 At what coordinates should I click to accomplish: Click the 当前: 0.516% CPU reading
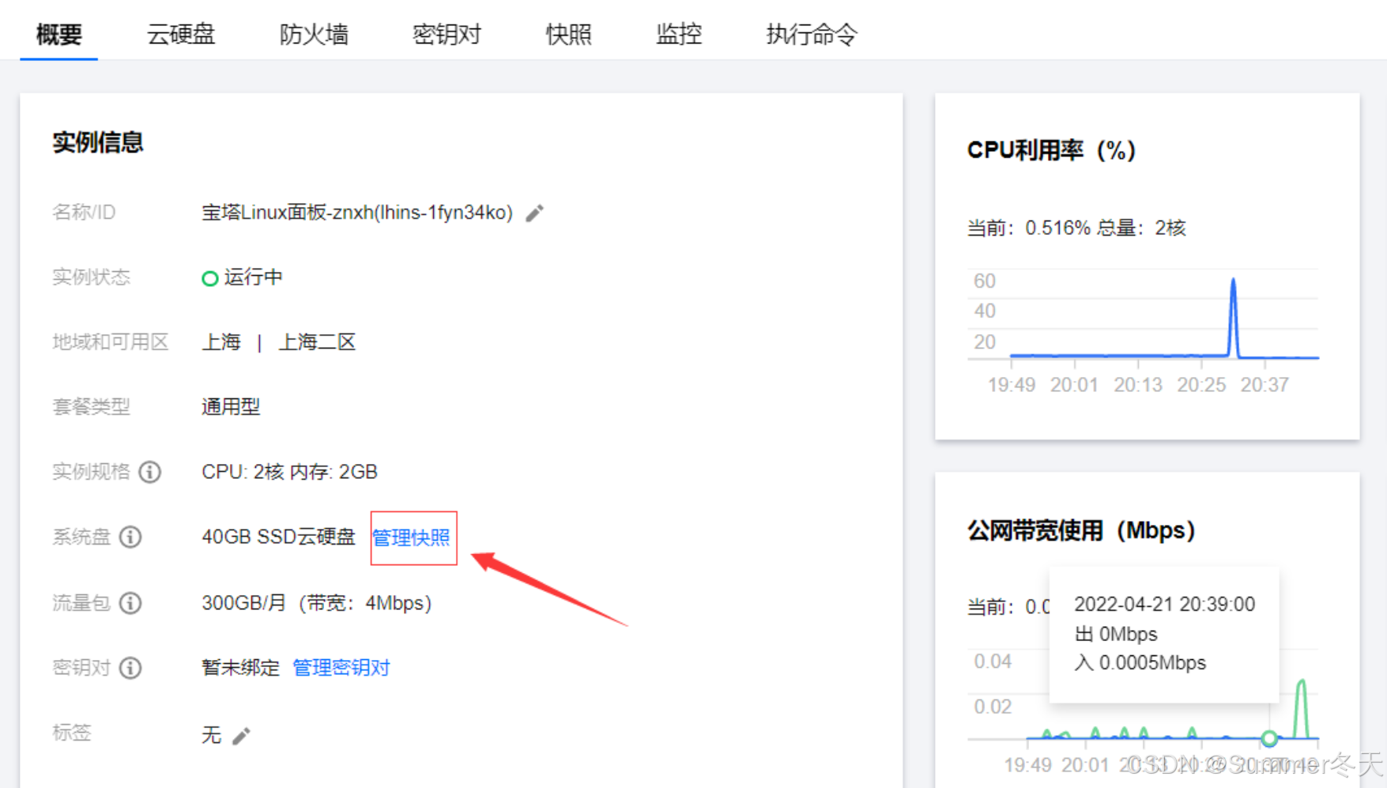click(1029, 228)
